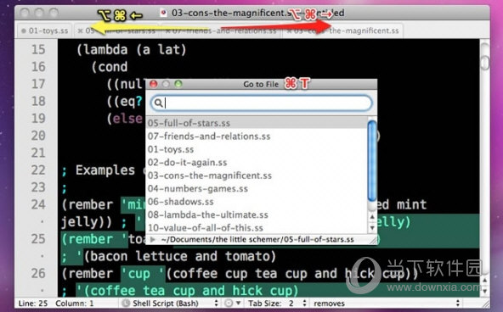The image size is (503, 312).
Task: Click the macro record circle icon in the status bar
Action: 229,303
